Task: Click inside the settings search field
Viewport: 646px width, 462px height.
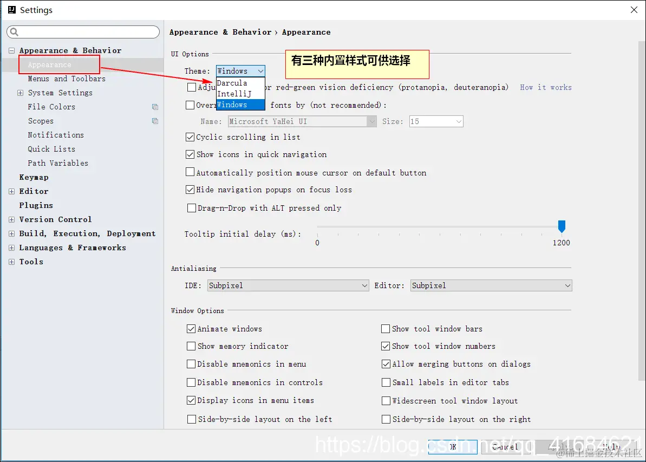Action: click(x=83, y=32)
